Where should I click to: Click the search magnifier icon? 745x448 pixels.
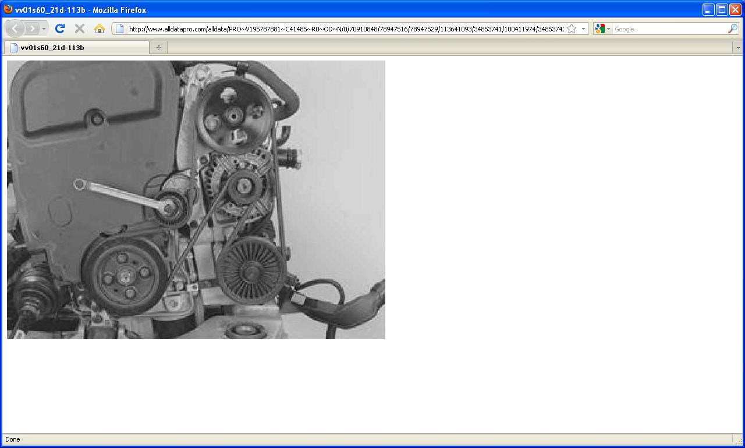coord(733,29)
